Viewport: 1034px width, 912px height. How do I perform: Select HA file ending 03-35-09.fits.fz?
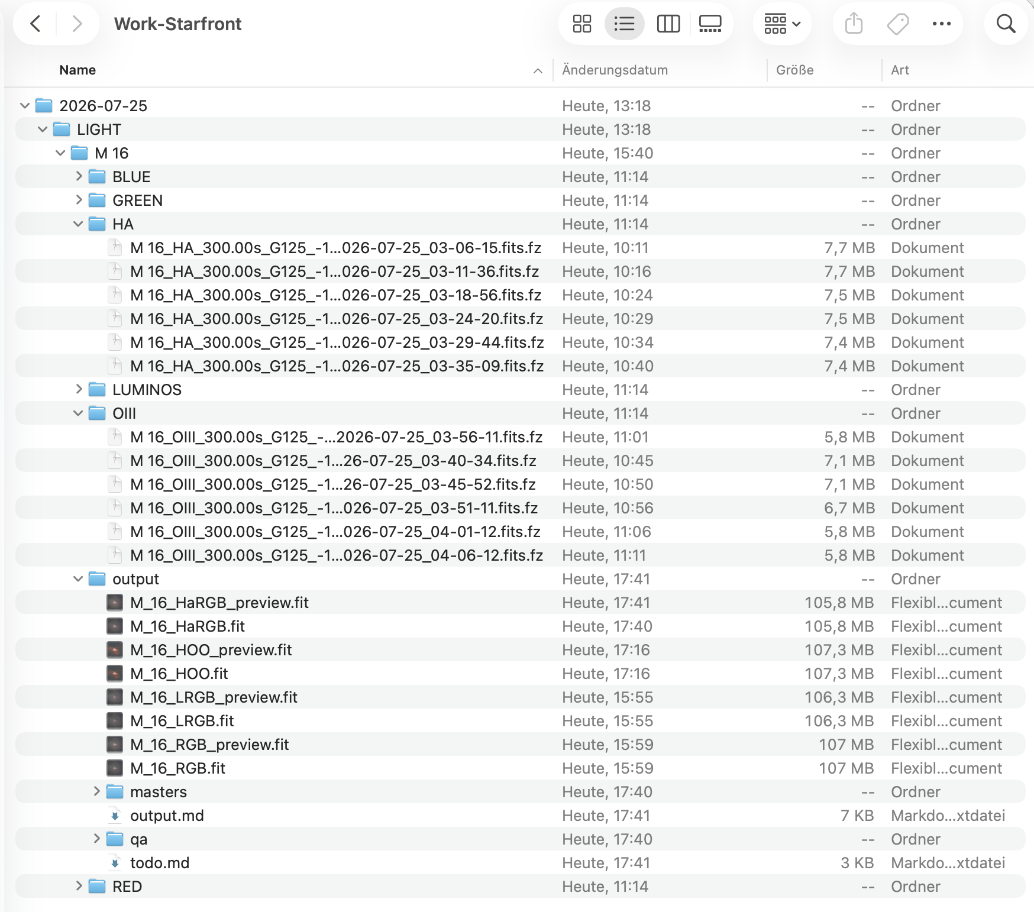pyautogui.click(x=337, y=366)
